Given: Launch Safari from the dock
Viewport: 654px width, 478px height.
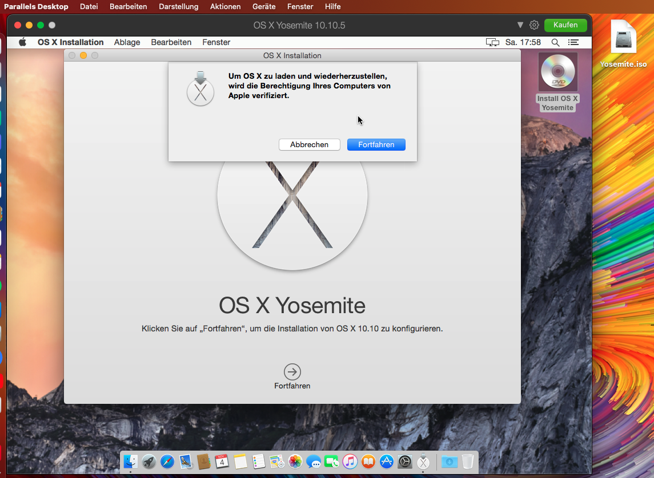Looking at the screenshot, I should point(167,462).
